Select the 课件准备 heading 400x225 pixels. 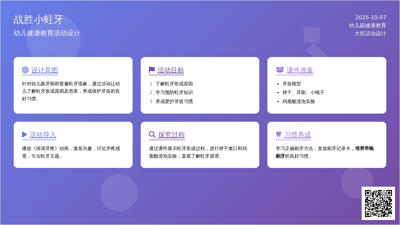[x=300, y=70]
